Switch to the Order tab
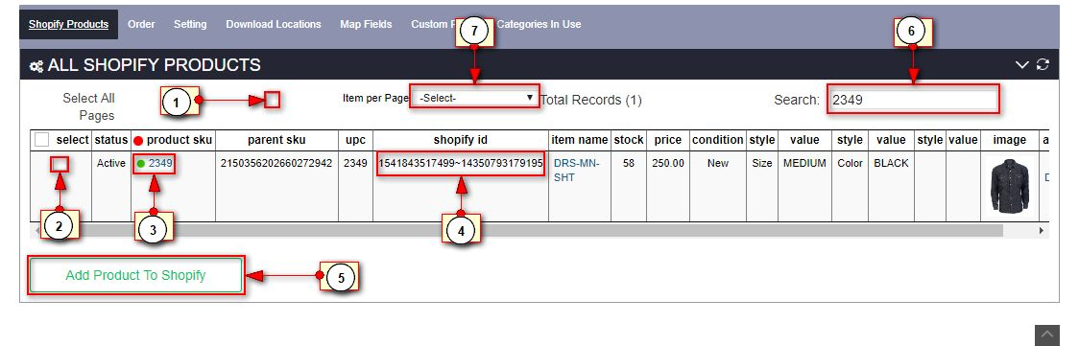Image resolution: width=1079 pixels, height=346 pixels. click(x=141, y=24)
